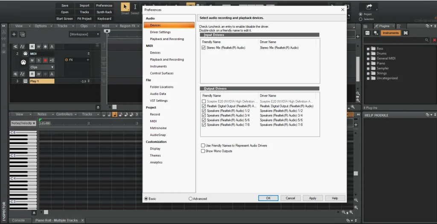Open Help from the Preferences dialog
437x224 pixels.
coord(335,198)
